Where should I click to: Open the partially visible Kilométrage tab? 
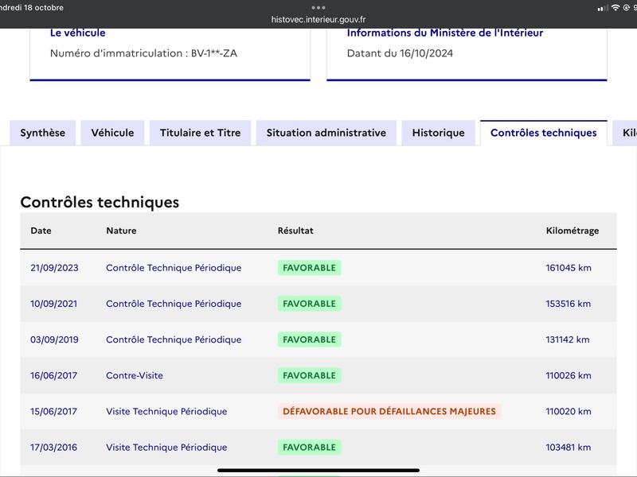[x=625, y=133]
